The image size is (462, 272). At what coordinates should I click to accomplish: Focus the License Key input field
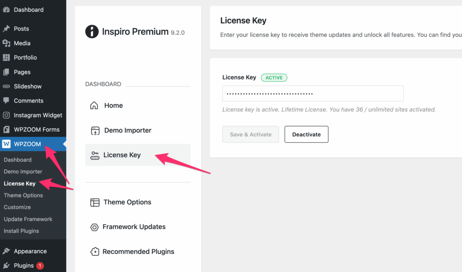[313, 94]
